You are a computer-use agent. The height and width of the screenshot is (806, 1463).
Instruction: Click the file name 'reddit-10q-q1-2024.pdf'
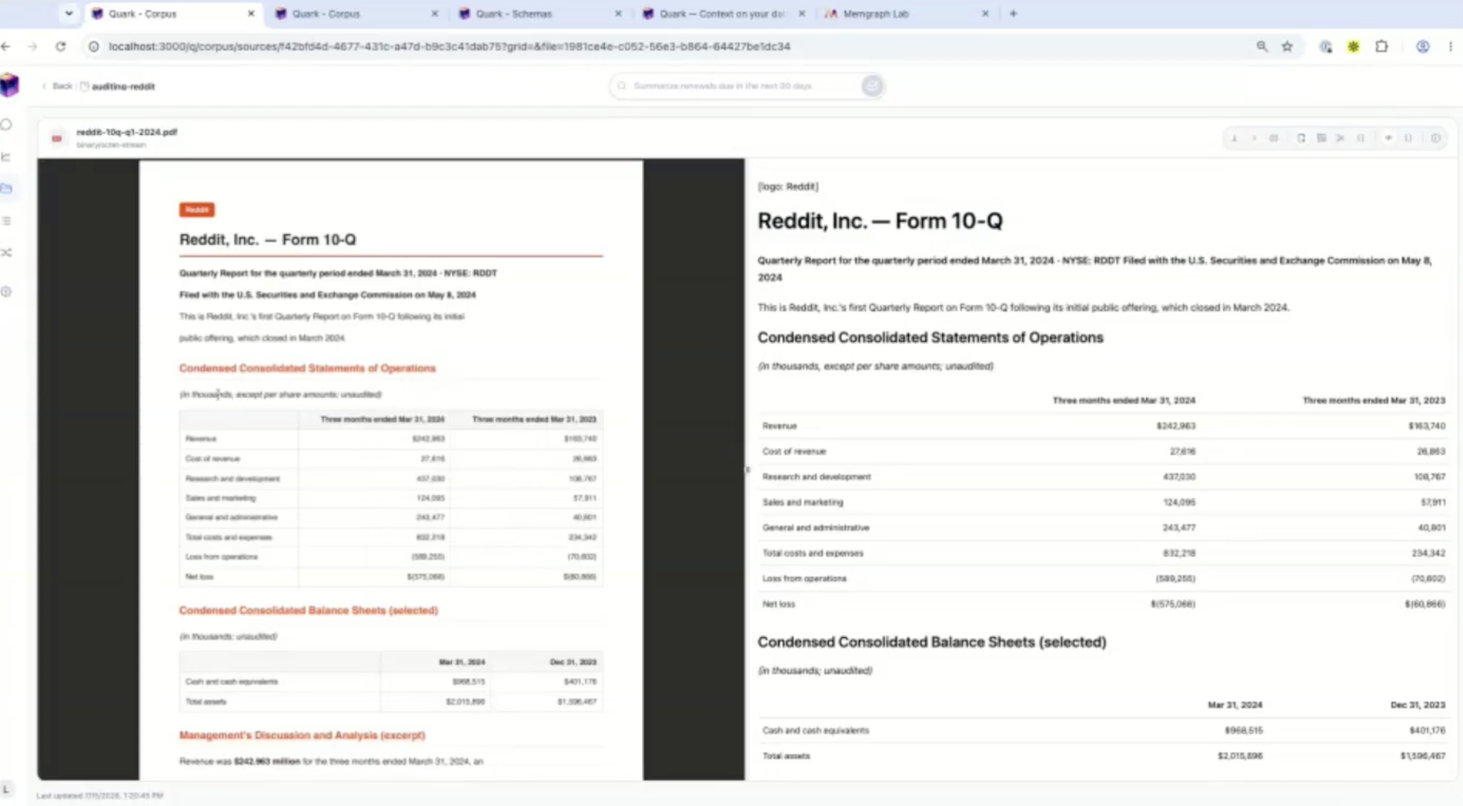(127, 132)
